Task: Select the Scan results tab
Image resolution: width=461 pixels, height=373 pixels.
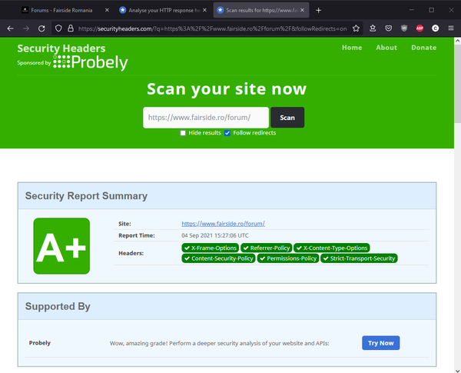Action: (x=261, y=10)
